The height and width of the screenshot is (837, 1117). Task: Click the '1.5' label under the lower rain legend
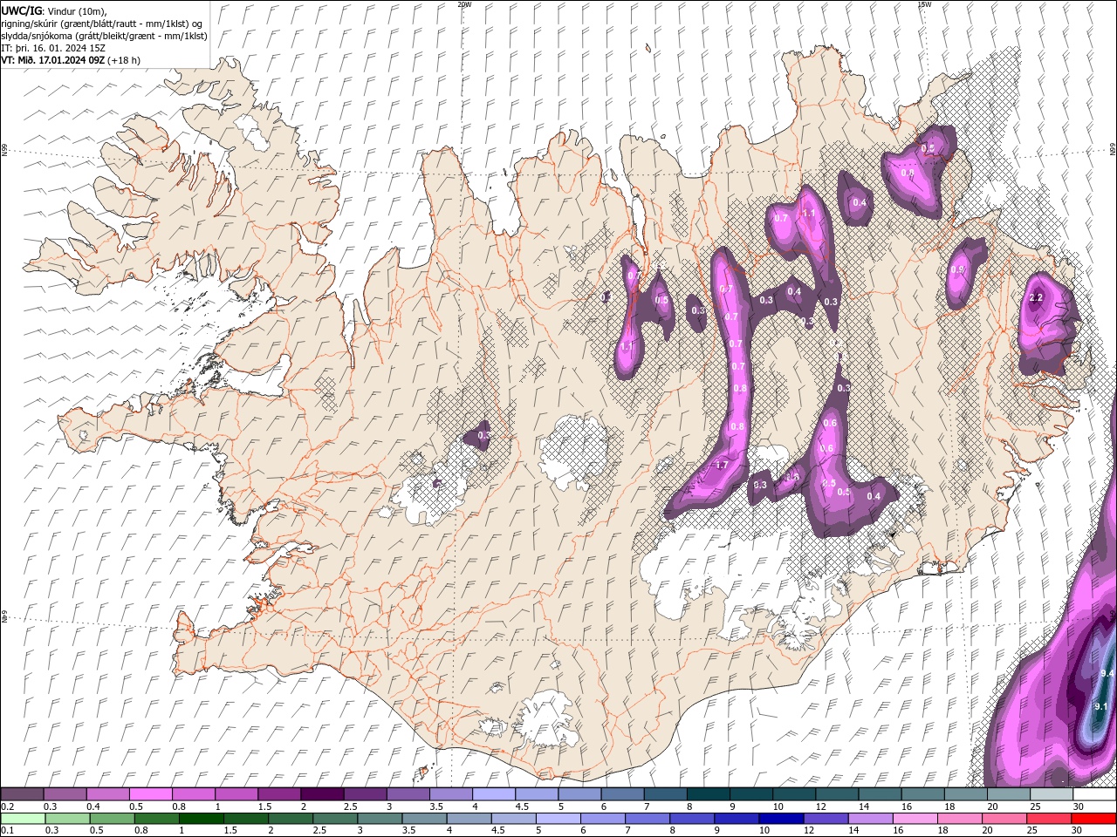pyautogui.click(x=230, y=831)
